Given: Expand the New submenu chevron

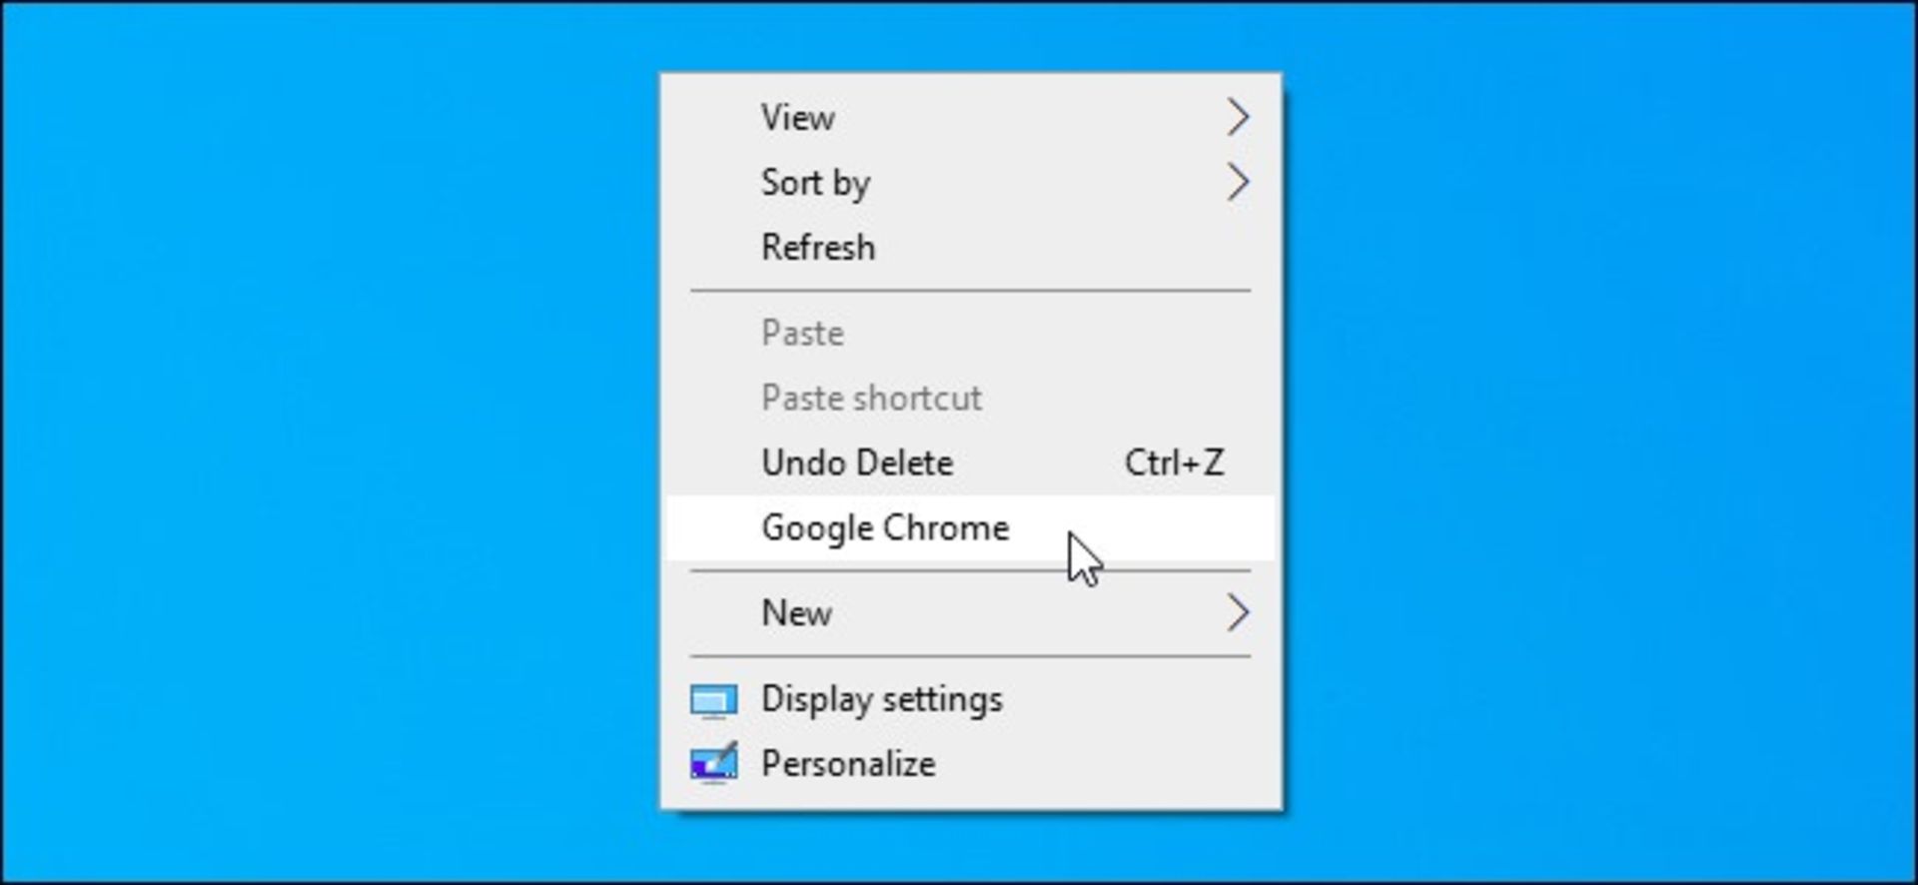Looking at the screenshot, I should point(1238,613).
